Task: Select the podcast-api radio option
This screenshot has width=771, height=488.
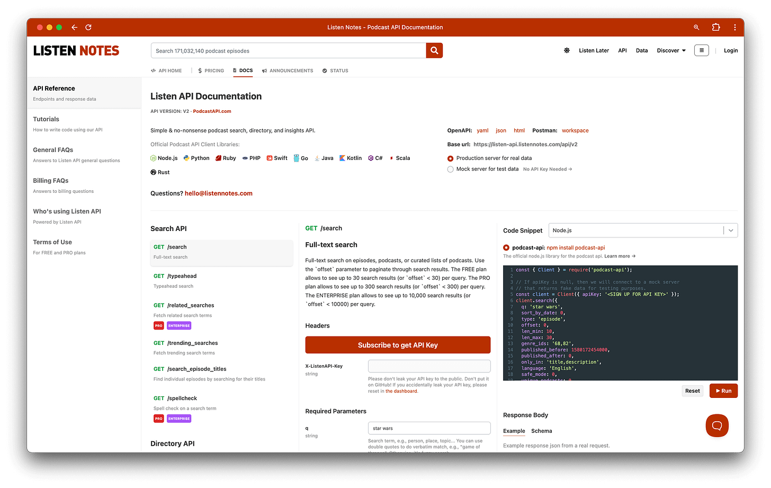Action: coord(506,247)
